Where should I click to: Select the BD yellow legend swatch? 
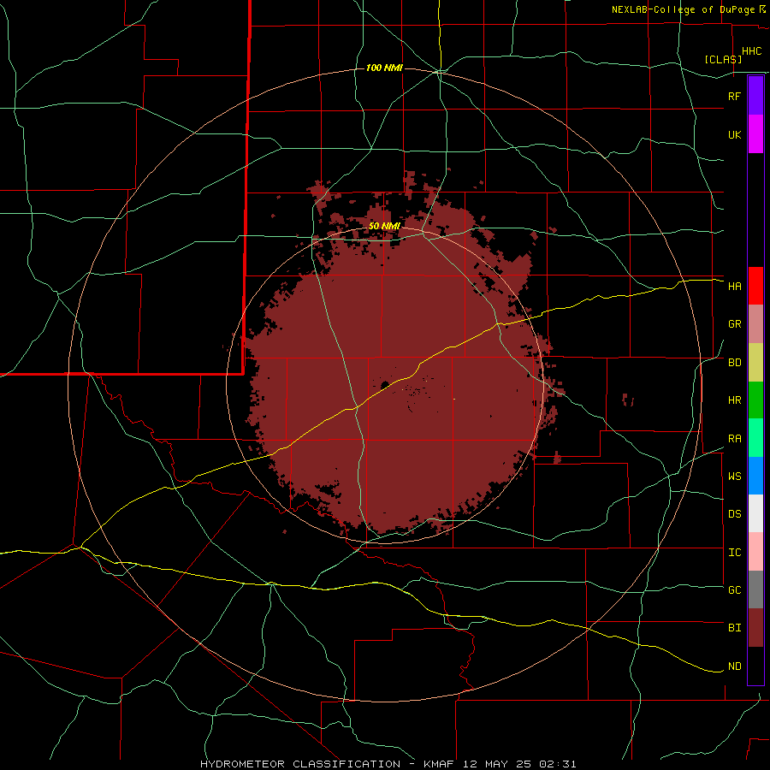[x=755, y=363]
